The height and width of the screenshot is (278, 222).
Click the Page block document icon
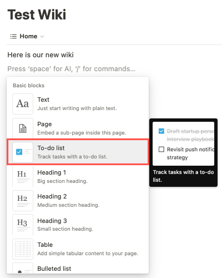pyautogui.click(x=23, y=128)
